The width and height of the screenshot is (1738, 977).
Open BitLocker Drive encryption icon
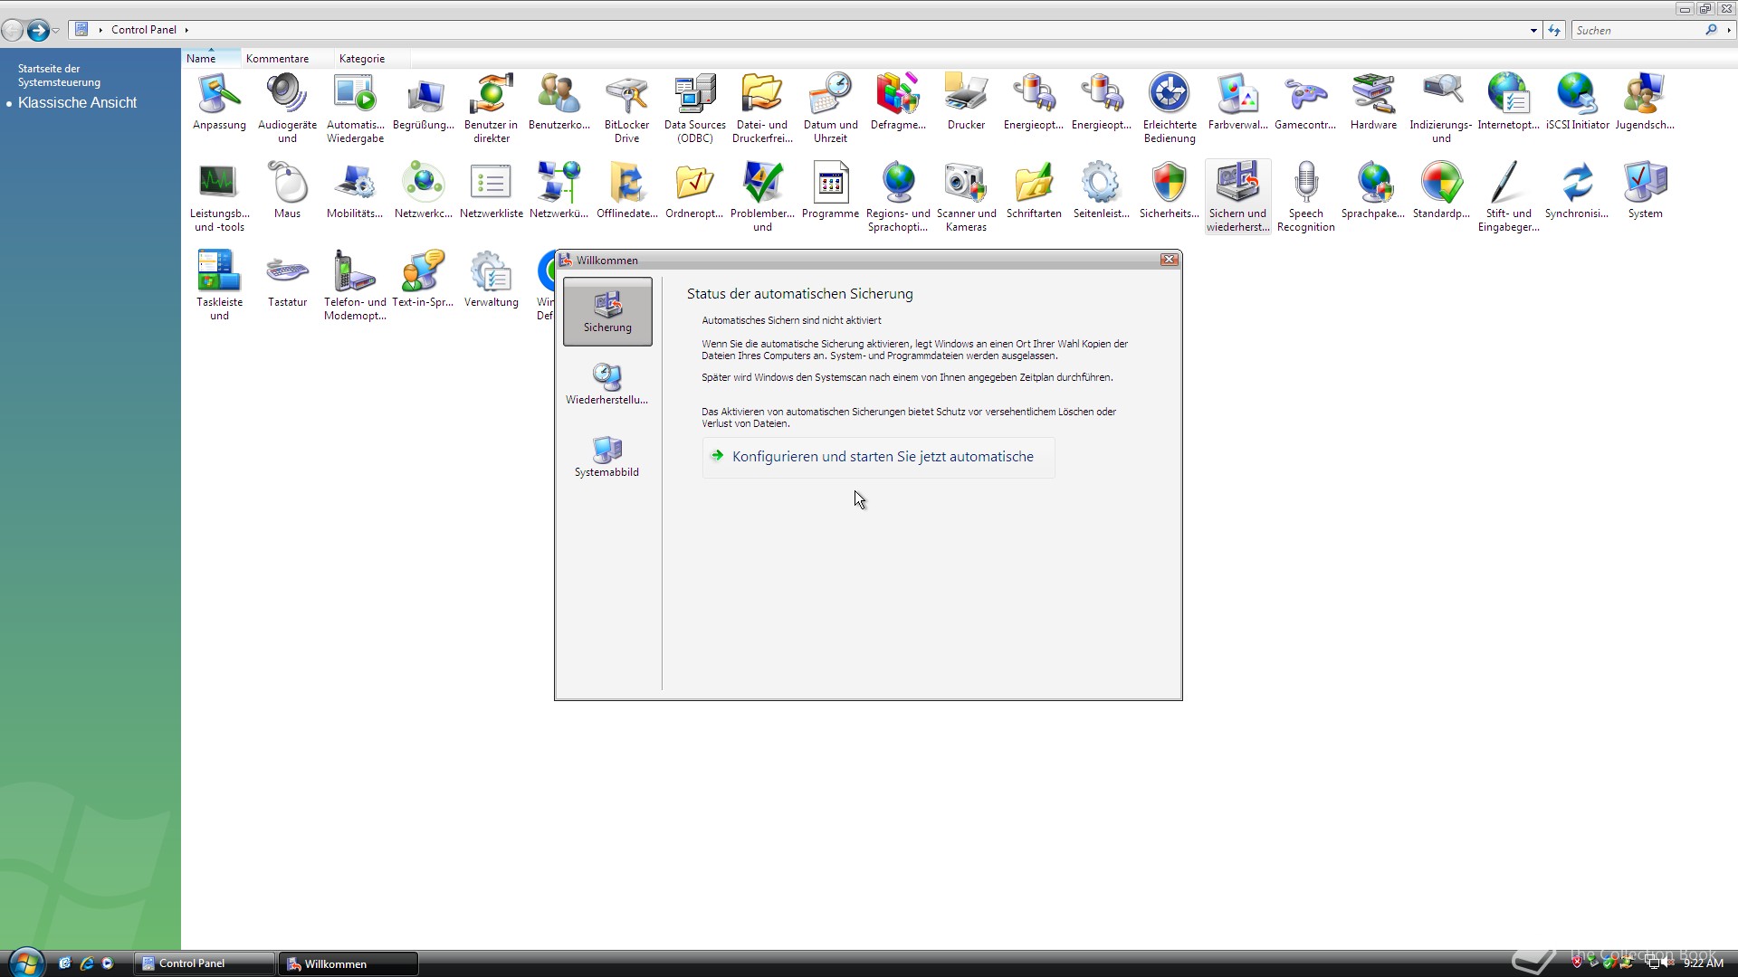[626, 109]
